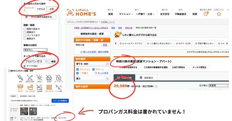232x121 pixels.
Task: Uncheck the マンション checkbox
Action: [77, 69]
